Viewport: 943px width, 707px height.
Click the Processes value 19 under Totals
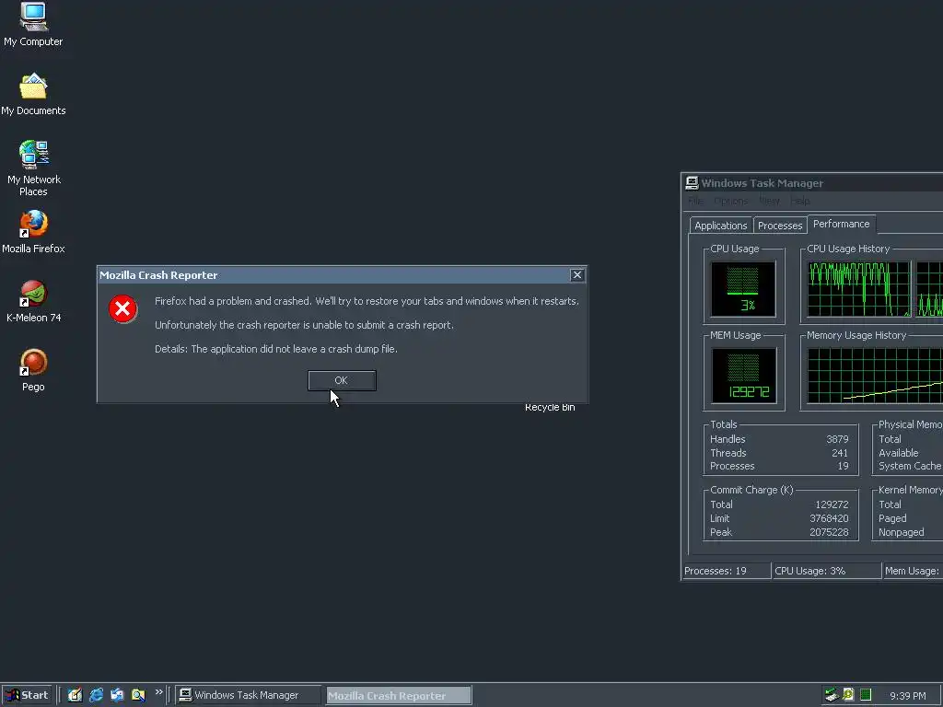(844, 466)
